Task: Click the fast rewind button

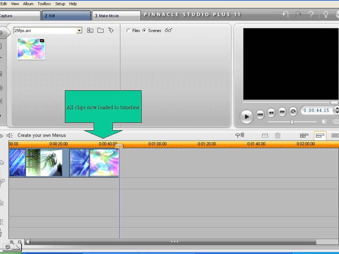Action: pyautogui.click(x=271, y=112)
